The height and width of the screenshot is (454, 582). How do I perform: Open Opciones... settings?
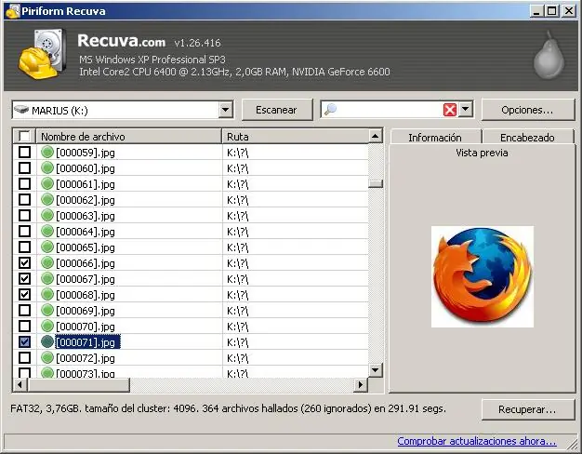pos(527,110)
